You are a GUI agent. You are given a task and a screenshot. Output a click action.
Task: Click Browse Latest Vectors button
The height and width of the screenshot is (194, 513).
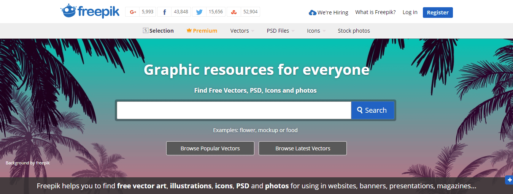coord(303,148)
